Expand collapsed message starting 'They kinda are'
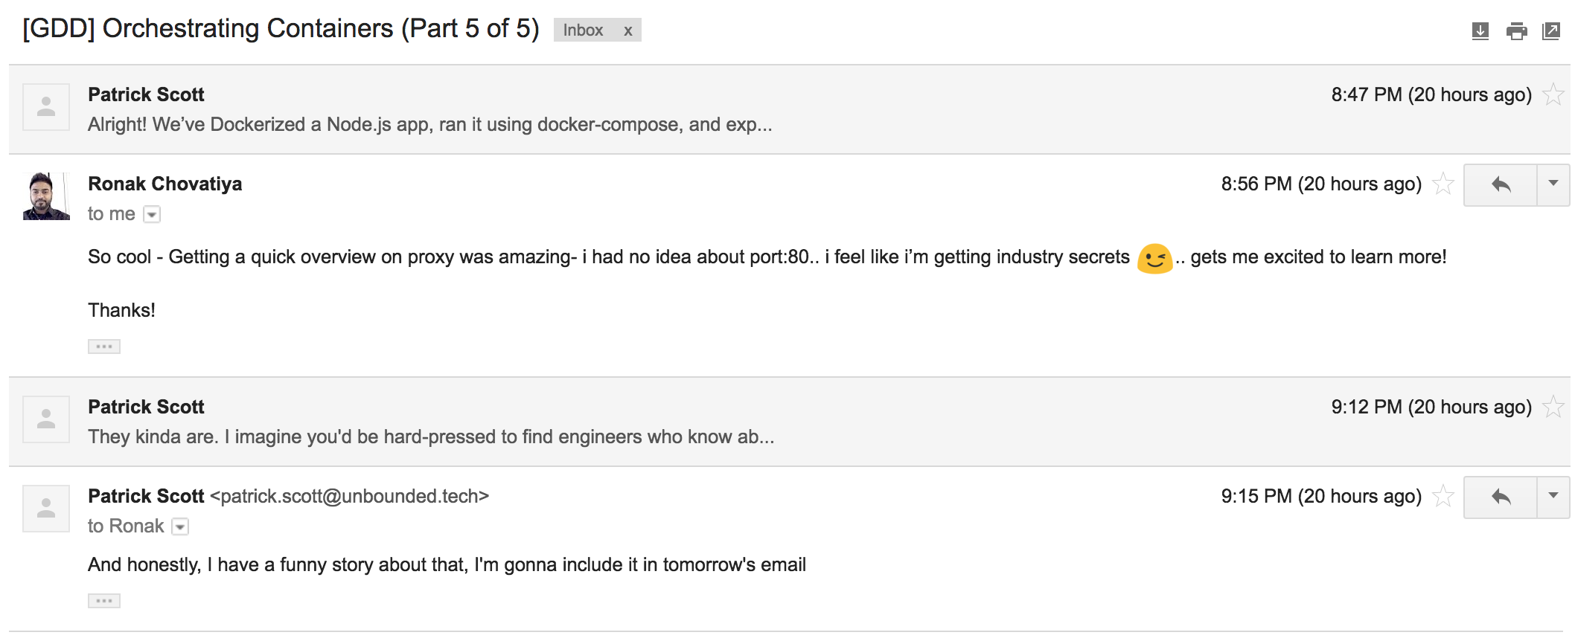 (x=789, y=422)
